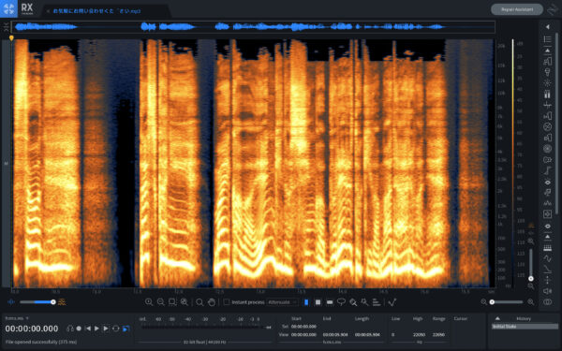Toggle headphone monitoring icon
This screenshot has width=562, height=351.
pos(70,329)
